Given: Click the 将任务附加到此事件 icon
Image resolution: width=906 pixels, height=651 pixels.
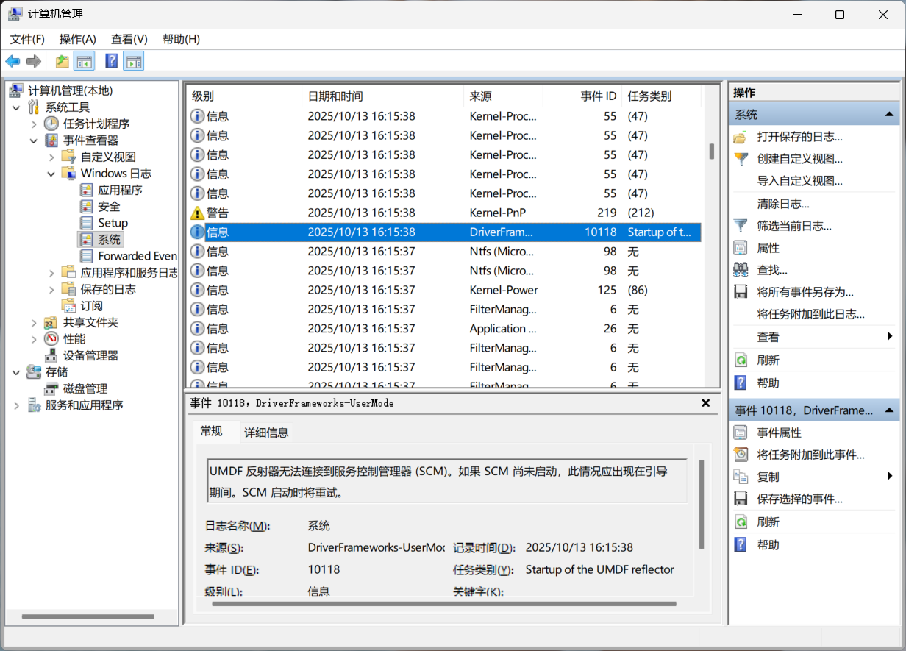Looking at the screenshot, I should [x=741, y=455].
